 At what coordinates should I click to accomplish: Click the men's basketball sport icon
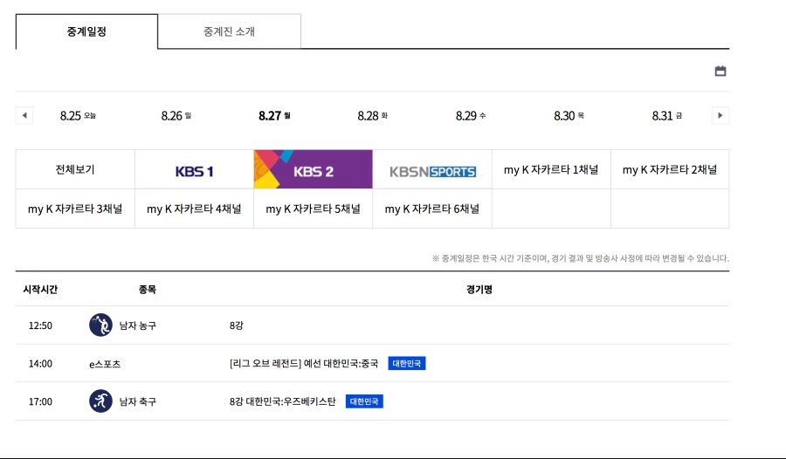[100, 325]
